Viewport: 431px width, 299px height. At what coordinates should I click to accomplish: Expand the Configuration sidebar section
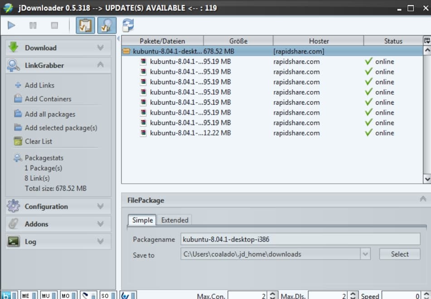[x=101, y=206]
